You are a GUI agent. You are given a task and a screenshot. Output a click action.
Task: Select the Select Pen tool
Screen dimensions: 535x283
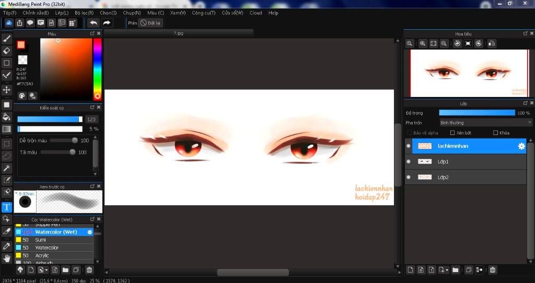(x=6, y=180)
